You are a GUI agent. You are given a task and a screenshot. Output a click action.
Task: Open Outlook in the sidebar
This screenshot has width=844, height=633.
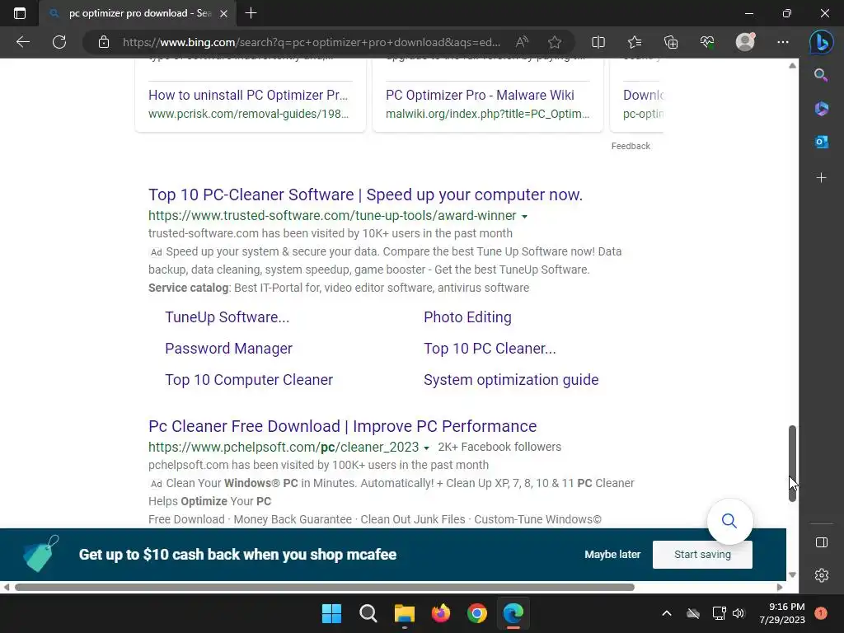pos(821,142)
